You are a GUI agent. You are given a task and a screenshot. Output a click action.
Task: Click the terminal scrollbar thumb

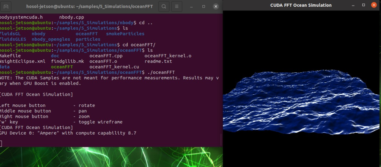221,140
